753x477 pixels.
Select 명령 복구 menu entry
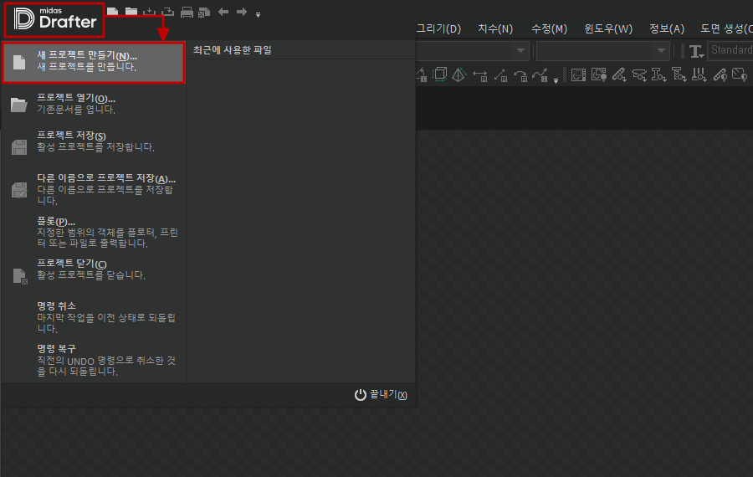point(94,360)
